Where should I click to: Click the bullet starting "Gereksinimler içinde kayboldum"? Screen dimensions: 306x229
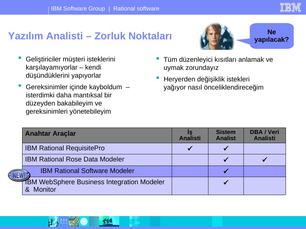click(x=78, y=99)
